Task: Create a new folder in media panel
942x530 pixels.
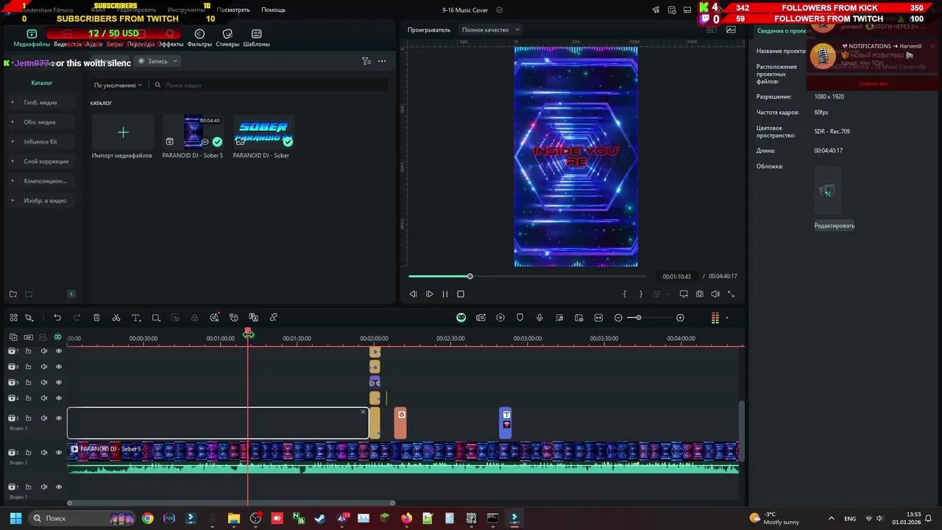Action: [x=13, y=294]
